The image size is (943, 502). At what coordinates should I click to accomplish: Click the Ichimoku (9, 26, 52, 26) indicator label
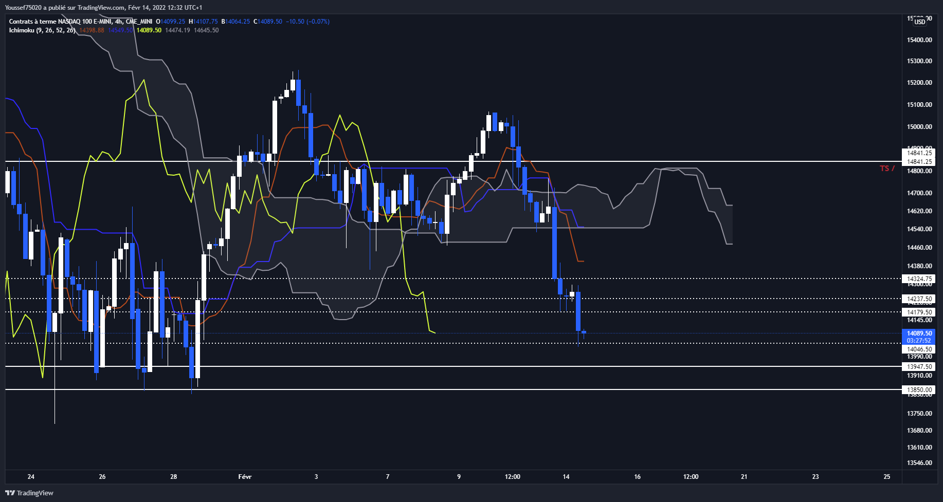click(x=42, y=30)
